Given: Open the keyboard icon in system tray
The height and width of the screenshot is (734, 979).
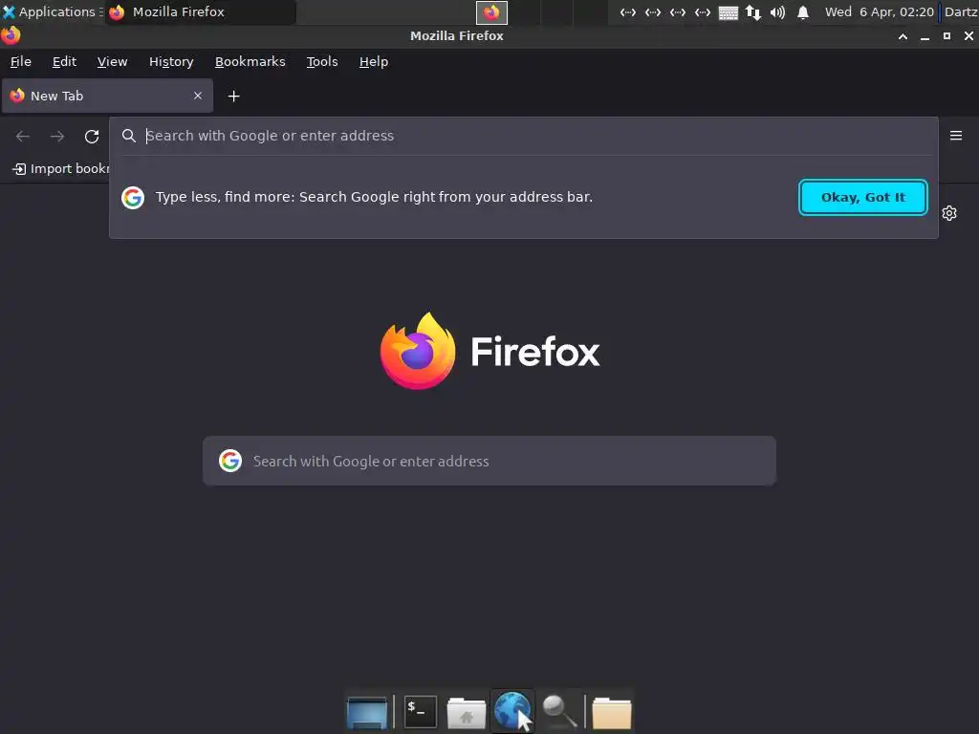Looking at the screenshot, I should click(728, 12).
